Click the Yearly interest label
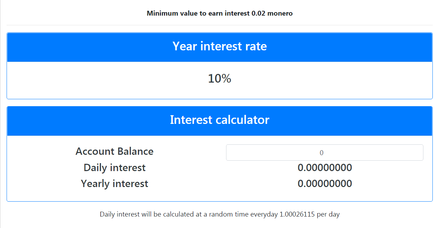This screenshot has height=228, width=439. [114, 184]
